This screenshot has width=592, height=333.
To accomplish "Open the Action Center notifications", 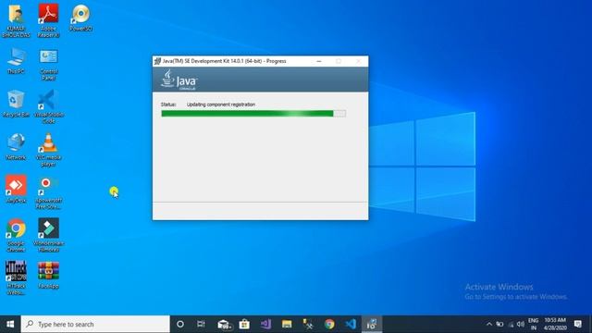I will [577, 324].
